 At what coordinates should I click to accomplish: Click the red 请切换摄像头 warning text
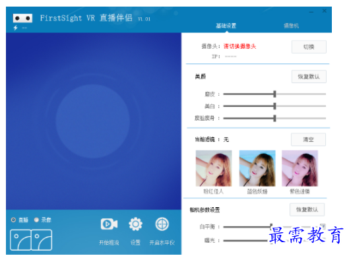coord(239,46)
